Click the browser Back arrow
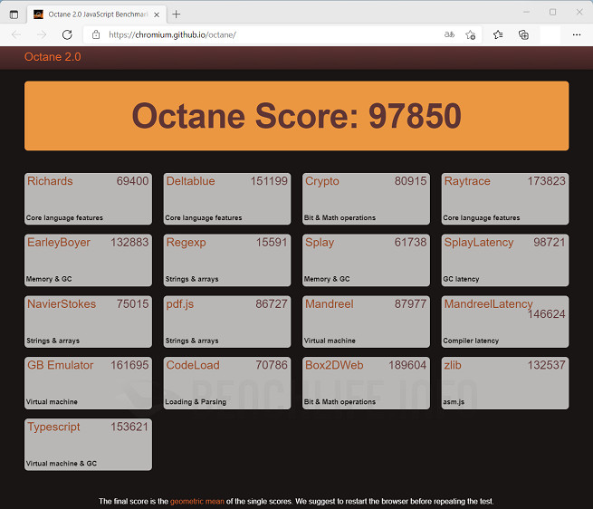 (x=16, y=34)
